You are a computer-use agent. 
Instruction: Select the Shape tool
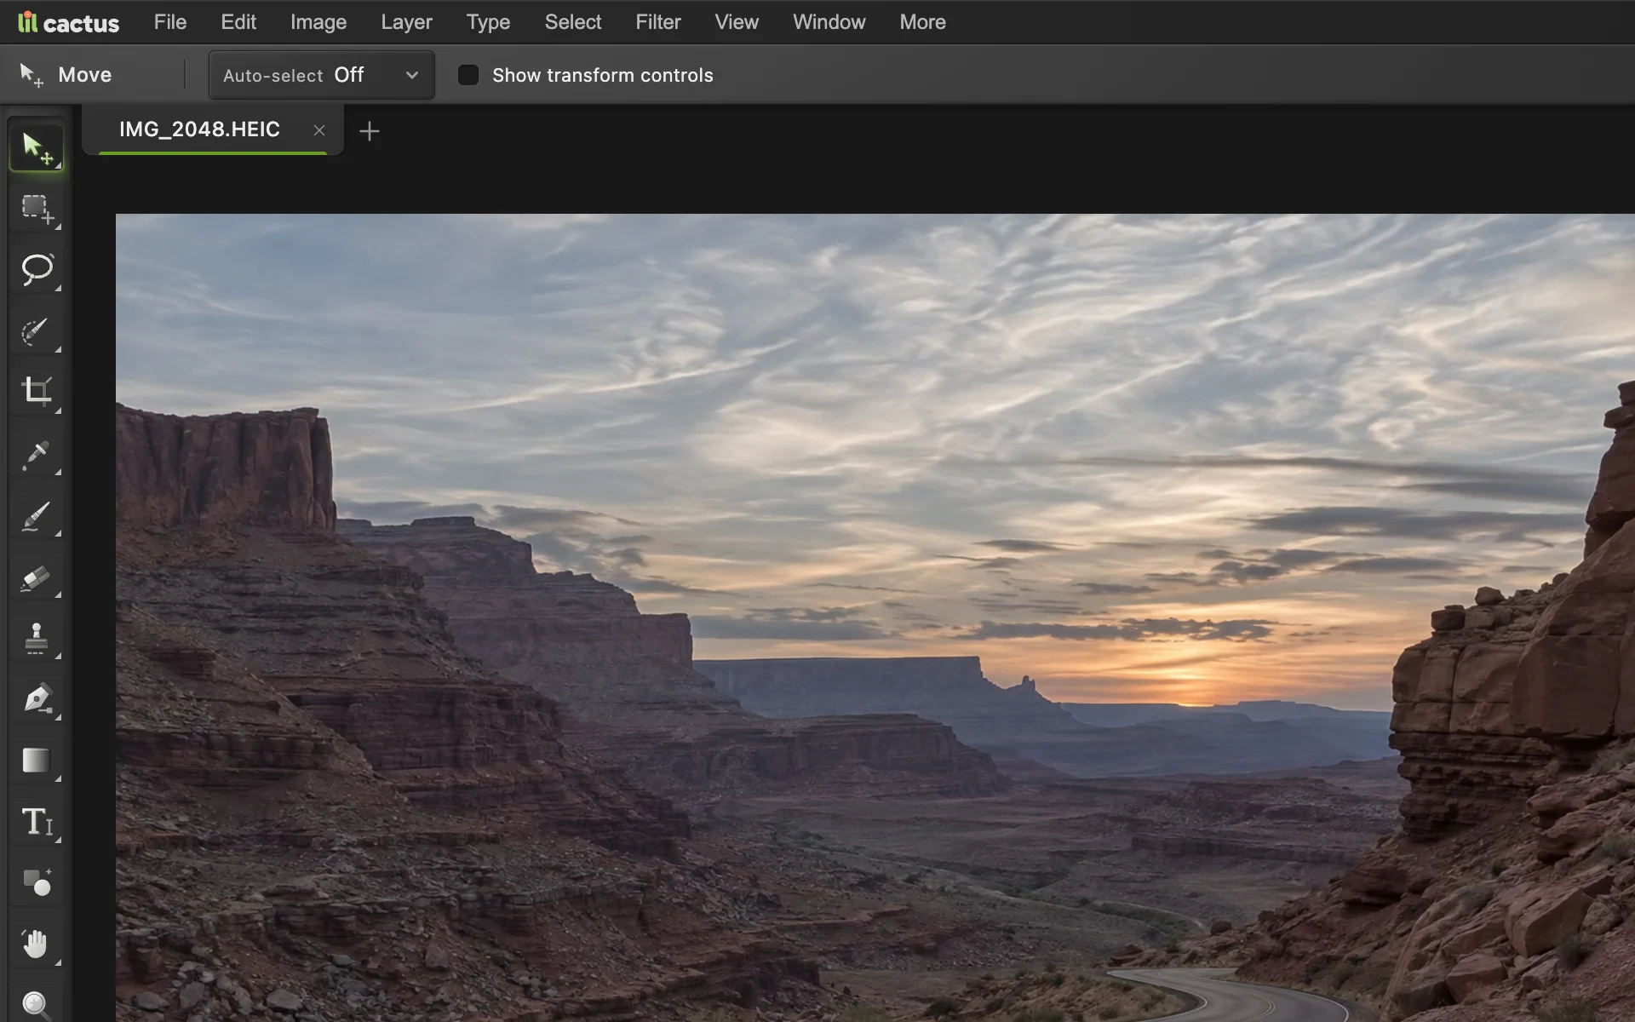click(37, 882)
